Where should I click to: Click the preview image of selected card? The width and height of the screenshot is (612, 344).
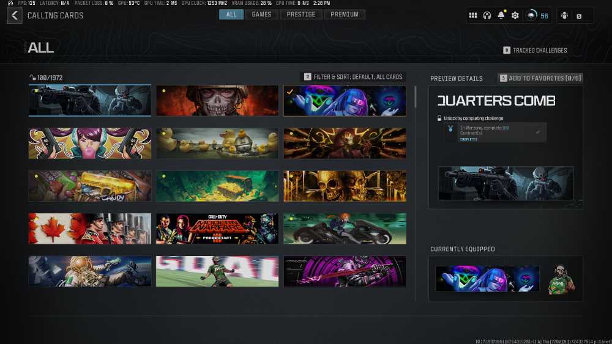point(506,183)
